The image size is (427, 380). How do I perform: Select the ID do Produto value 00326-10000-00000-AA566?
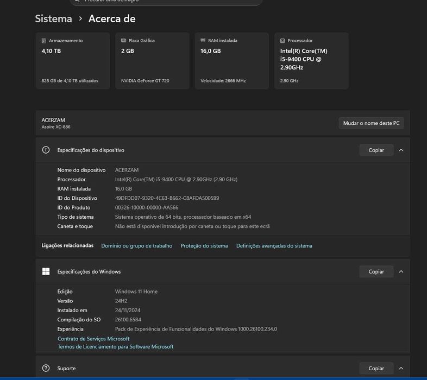pos(147,207)
